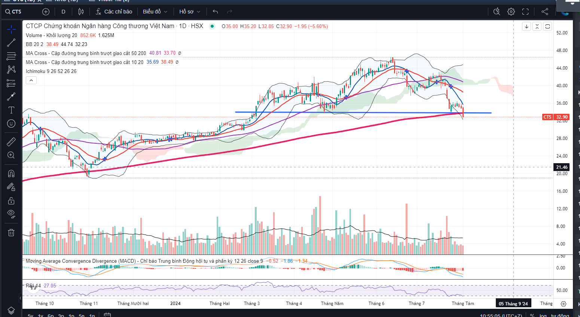Expand the Hồ sơ dropdown
The height and width of the screenshot is (317, 580).
tap(190, 12)
